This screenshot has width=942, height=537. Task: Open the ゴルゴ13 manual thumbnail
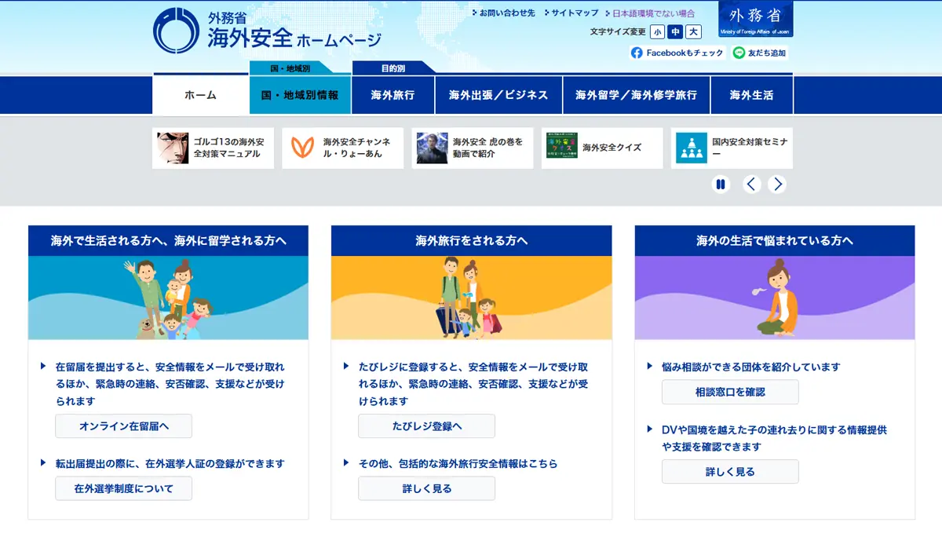coord(173,148)
